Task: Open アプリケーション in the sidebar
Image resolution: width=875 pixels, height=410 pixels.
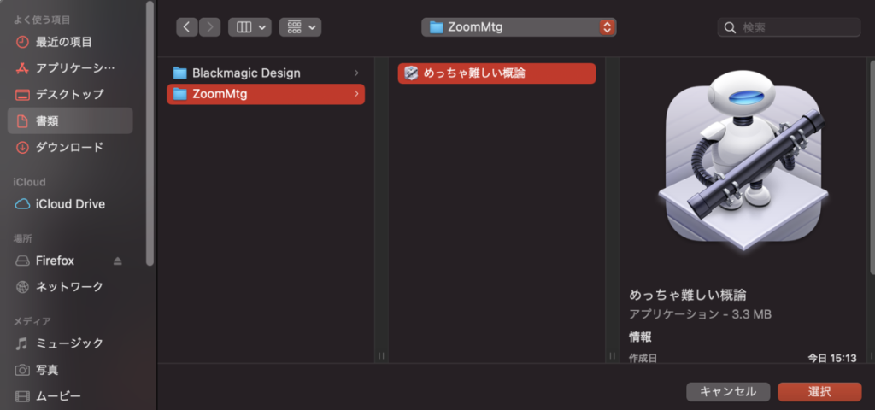Action: coord(74,68)
